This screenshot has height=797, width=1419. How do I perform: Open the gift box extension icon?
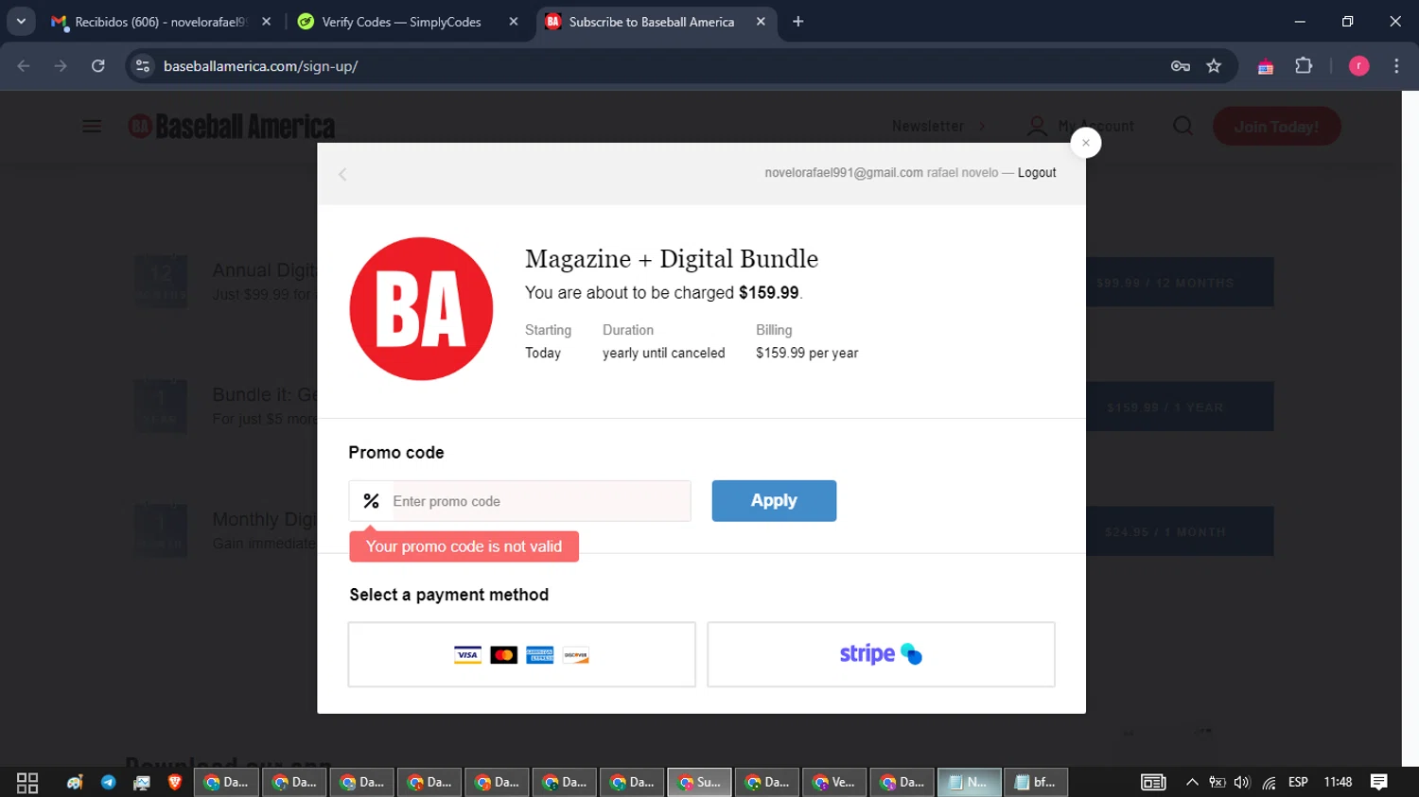(1265, 66)
